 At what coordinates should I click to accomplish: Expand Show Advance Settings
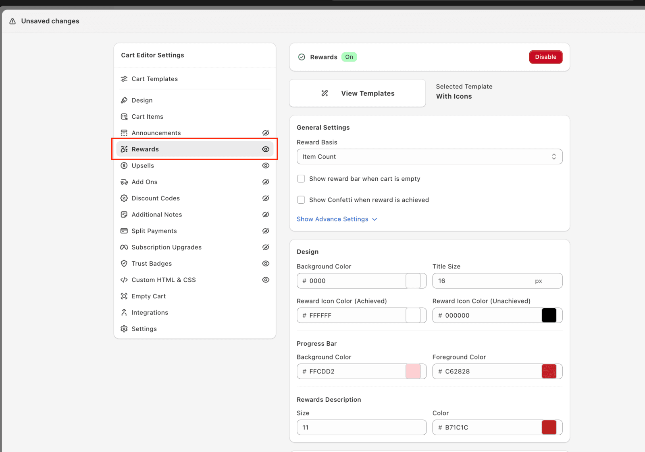pyautogui.click(x=337, y=219)
